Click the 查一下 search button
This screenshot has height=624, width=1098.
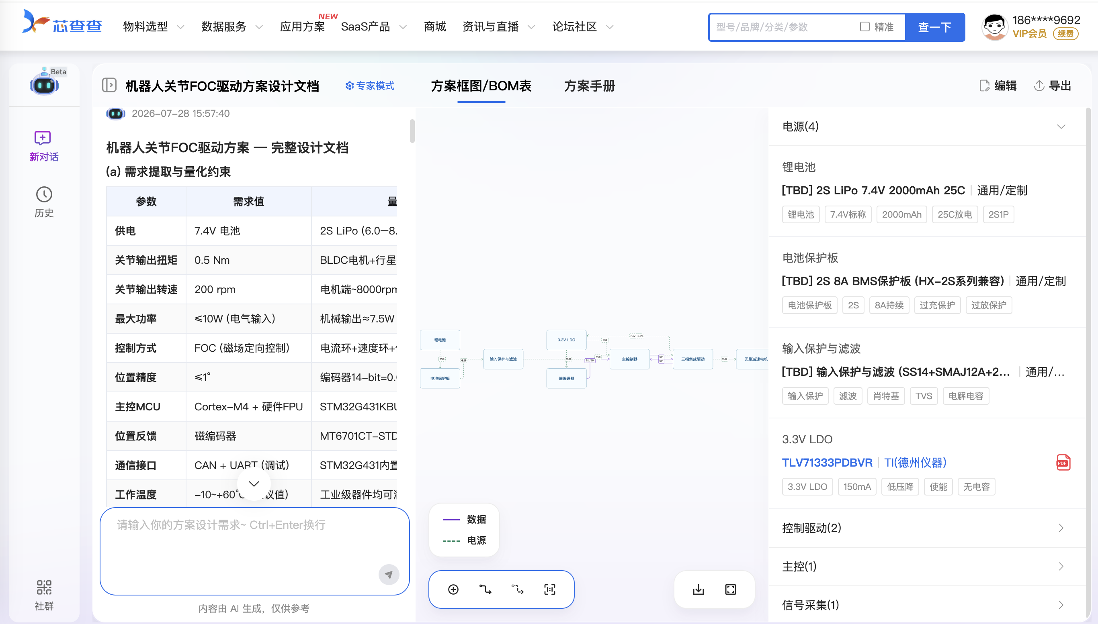tap(935, 27)
